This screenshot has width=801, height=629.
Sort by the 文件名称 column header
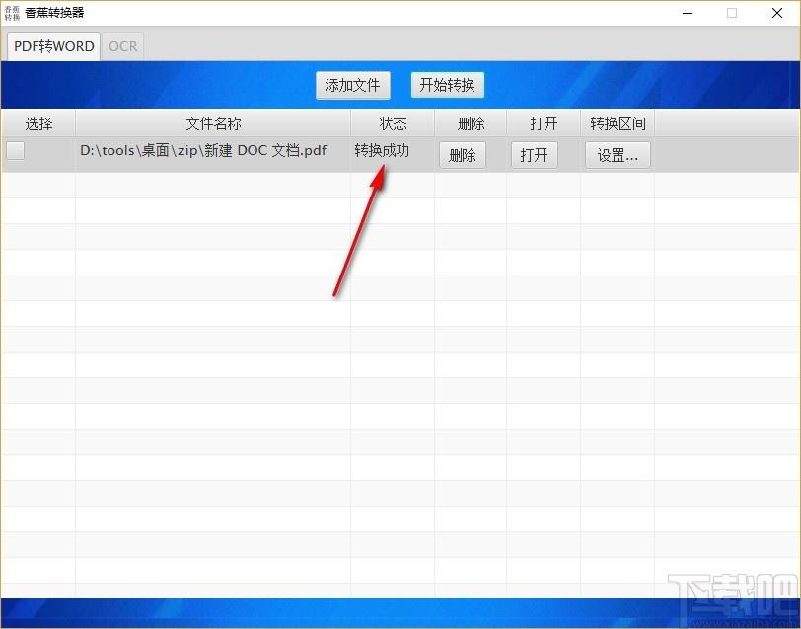[x=213, y=123]
